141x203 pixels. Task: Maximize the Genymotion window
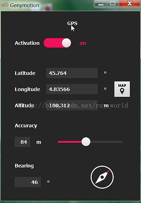(113, 4)
